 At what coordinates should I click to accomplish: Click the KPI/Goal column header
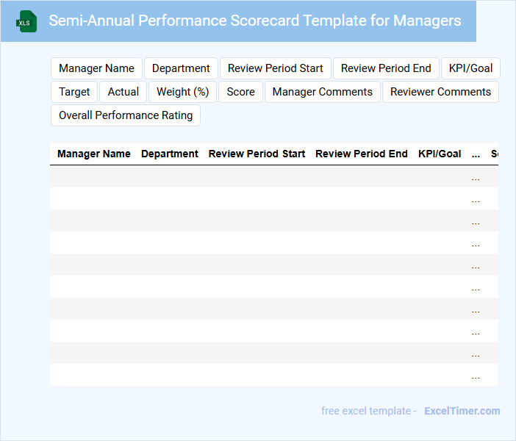click(440, 154)
